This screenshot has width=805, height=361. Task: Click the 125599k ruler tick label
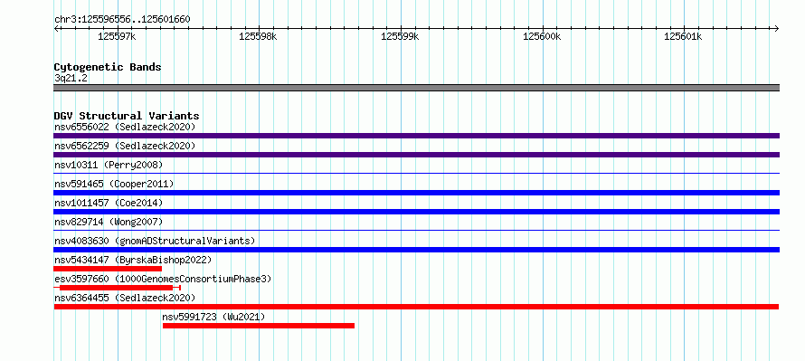tap(400, 37)
